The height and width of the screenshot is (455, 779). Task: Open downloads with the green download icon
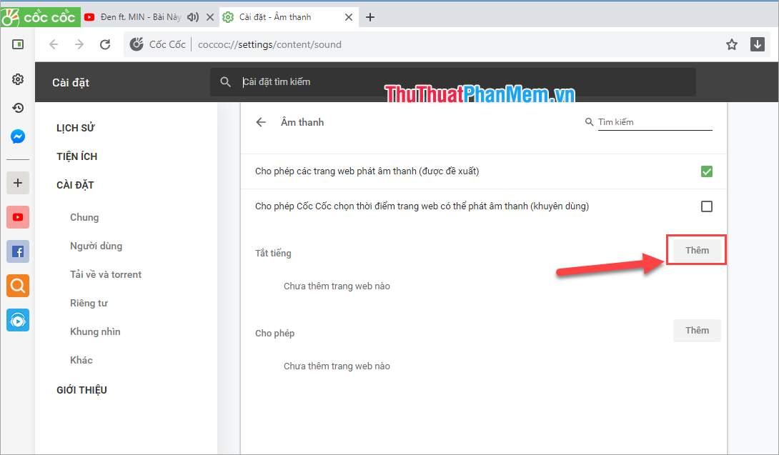pos(757,44)
